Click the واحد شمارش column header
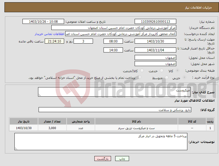Viewport: 219px width, 166px height. [81, 121]
